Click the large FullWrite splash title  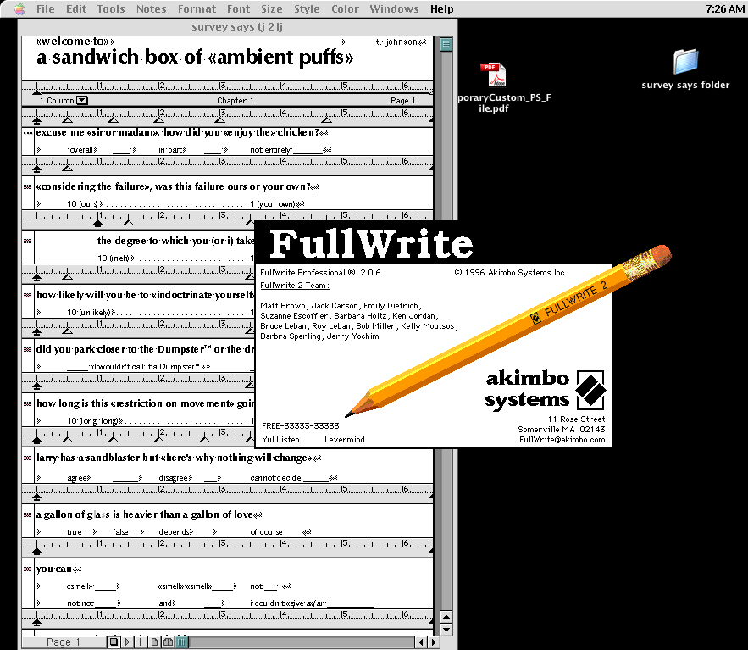(371, 244)
